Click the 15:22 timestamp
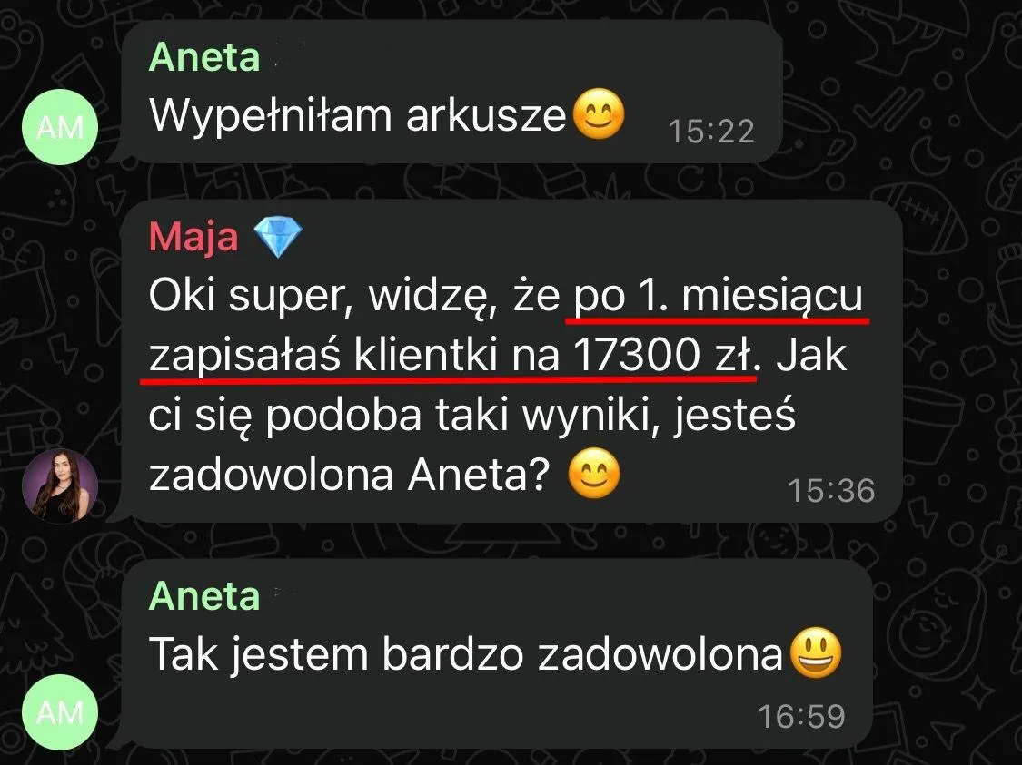1022x765 pixels. click(711, 132)
